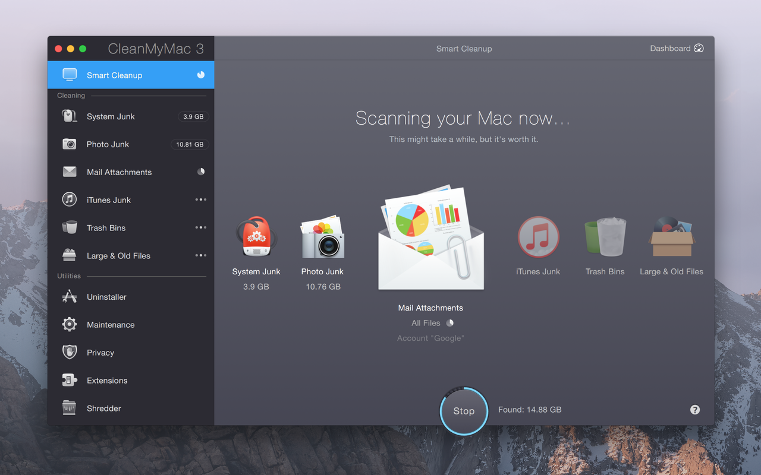Click the Trash Bins pending dots
This screenshot has width=761, height=475.
tap(201, 227)
